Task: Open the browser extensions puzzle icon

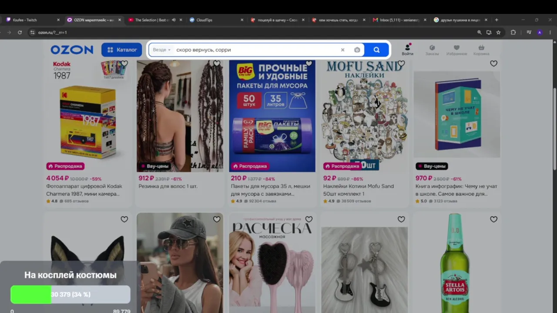Action: coord(513,32)
